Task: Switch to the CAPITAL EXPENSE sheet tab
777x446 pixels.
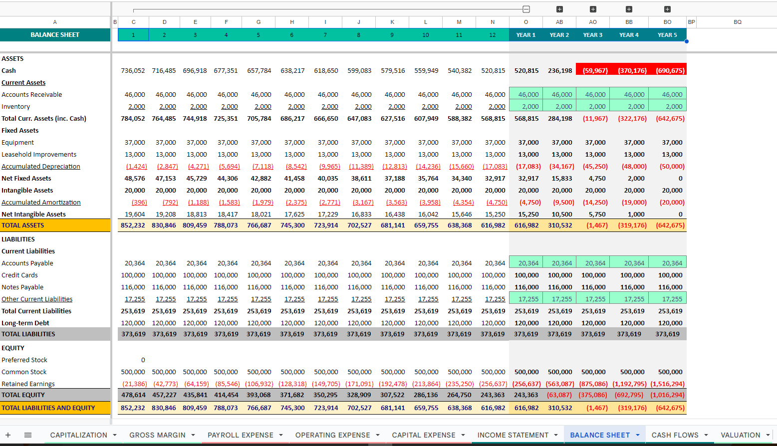Action: coord(423,435)
